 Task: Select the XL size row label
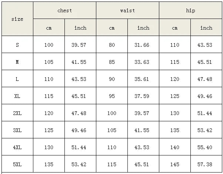point(17,96)
